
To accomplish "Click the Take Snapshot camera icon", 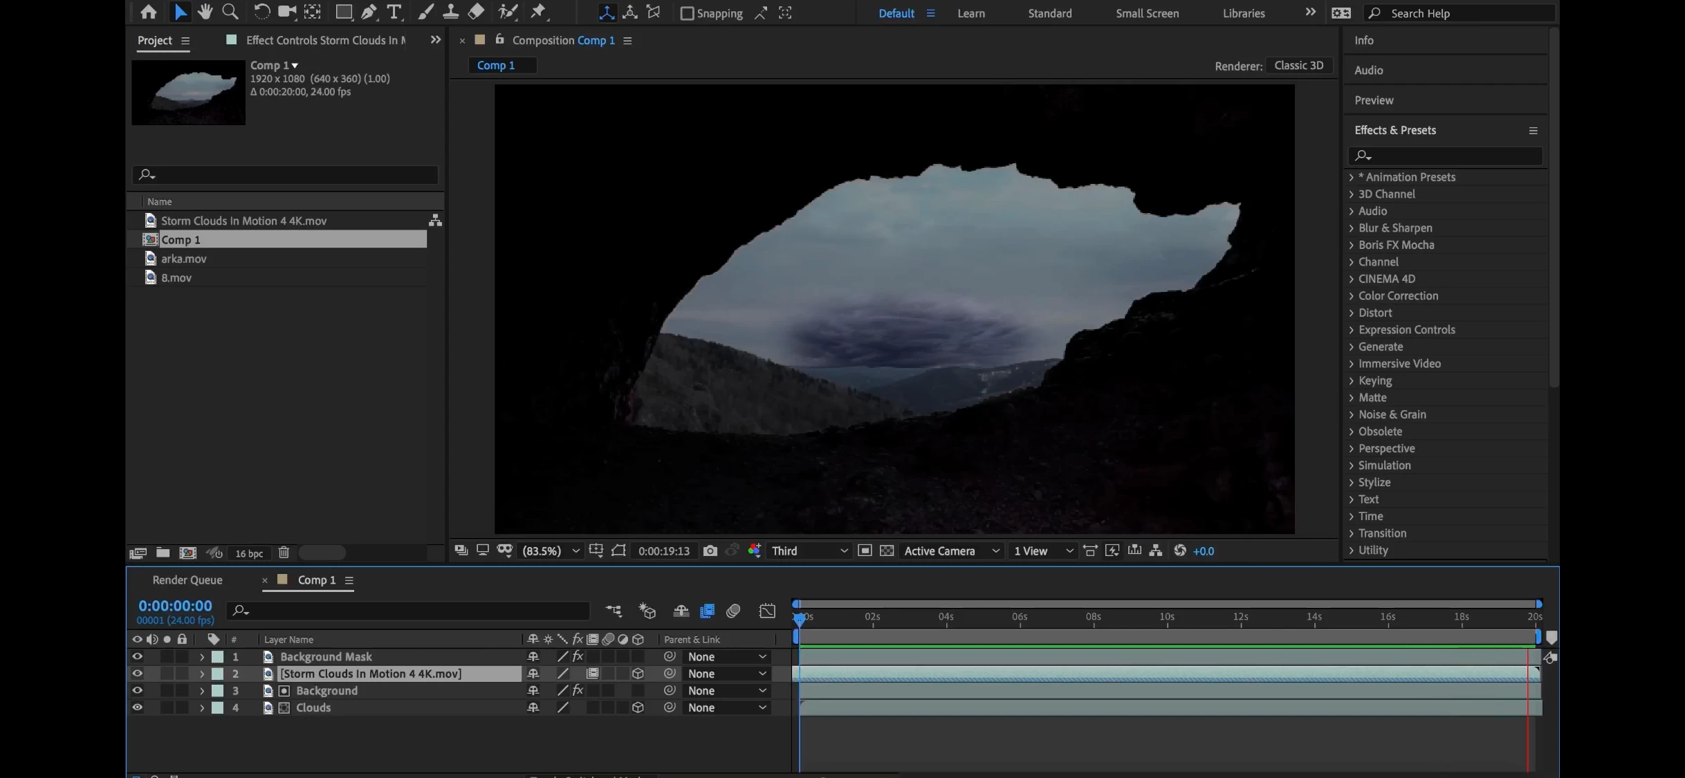I will pos(710,550).
